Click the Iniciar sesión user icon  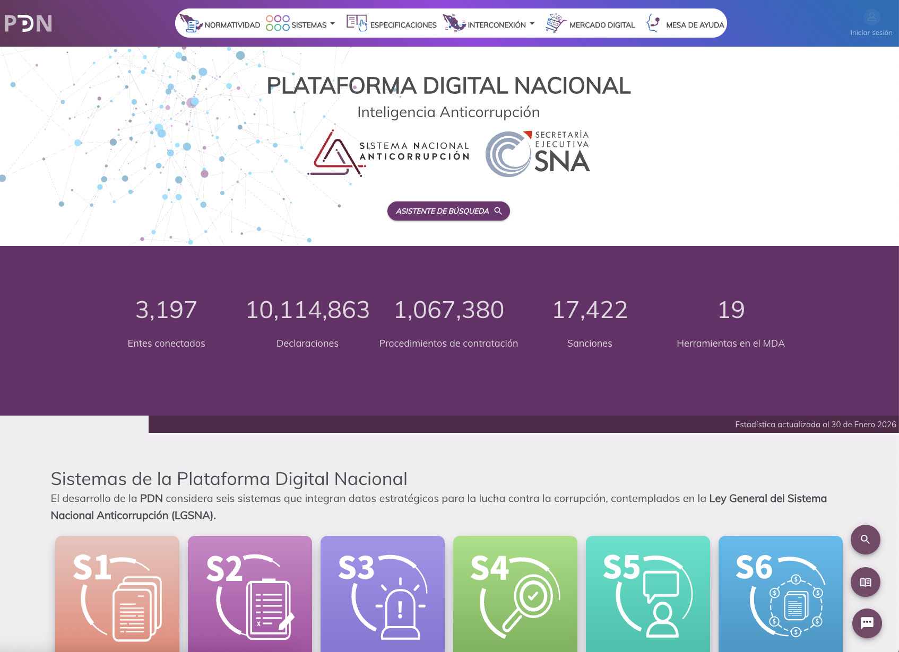(871, 18)
